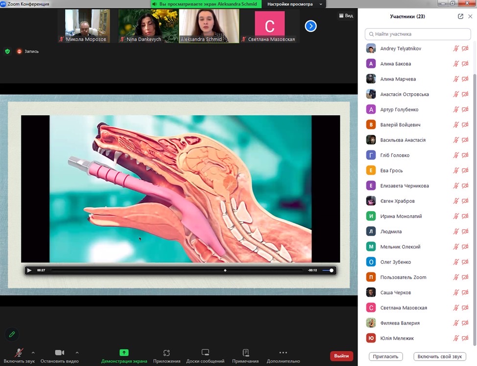Select participant Andrey Telyatnikov in the list
The height and width of the screenshot is (366, 477).
[401, 49]
